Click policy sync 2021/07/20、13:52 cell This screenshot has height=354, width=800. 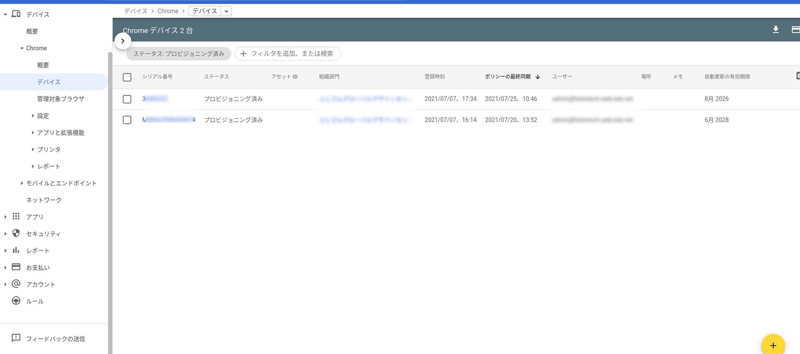pyautogui.click(x=511, y=120)
